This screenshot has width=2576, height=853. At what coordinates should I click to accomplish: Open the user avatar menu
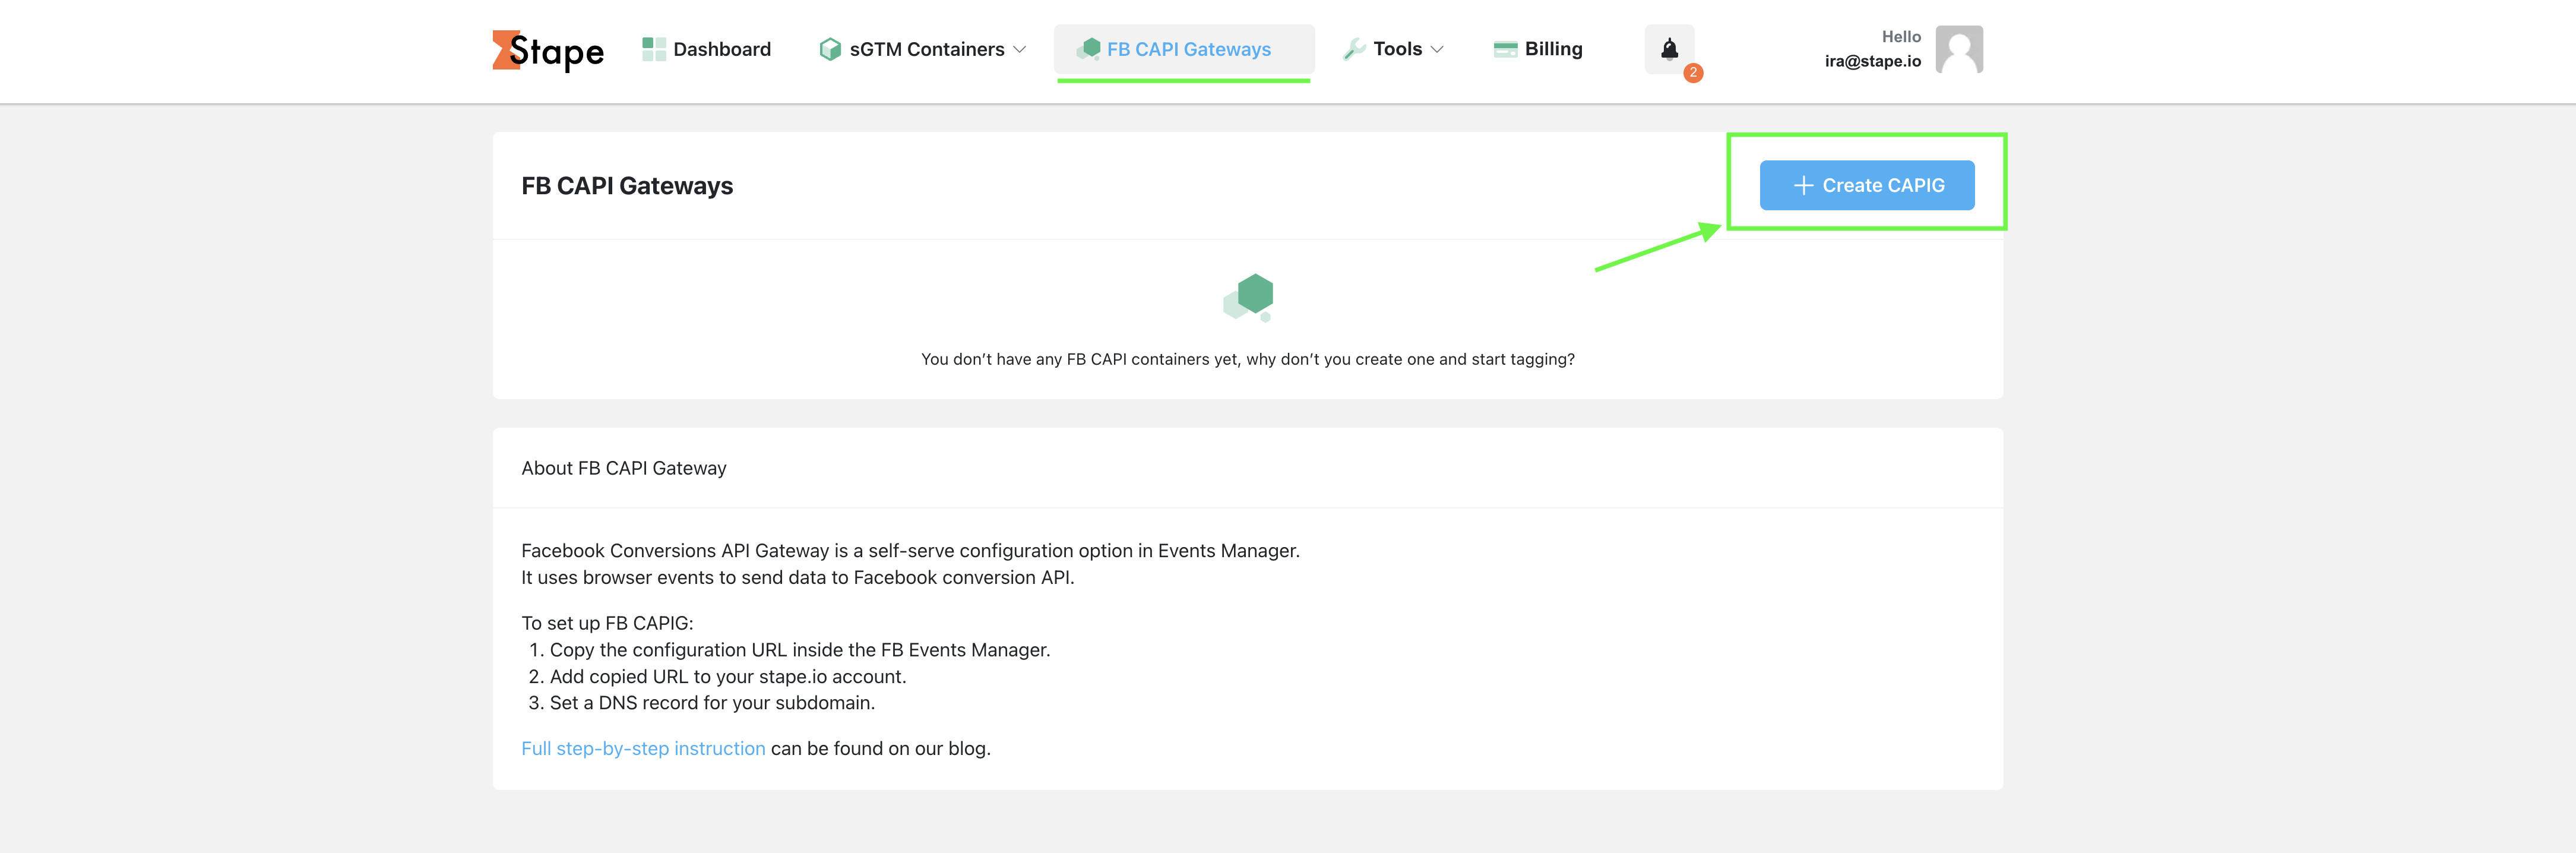1959,49
